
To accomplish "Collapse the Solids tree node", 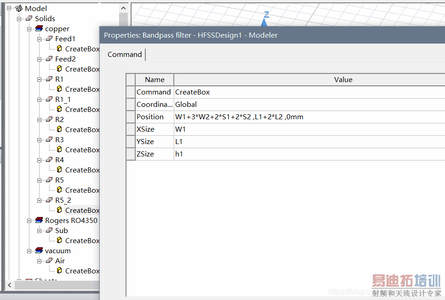I will pyautogui.click(x=19, y=19).
